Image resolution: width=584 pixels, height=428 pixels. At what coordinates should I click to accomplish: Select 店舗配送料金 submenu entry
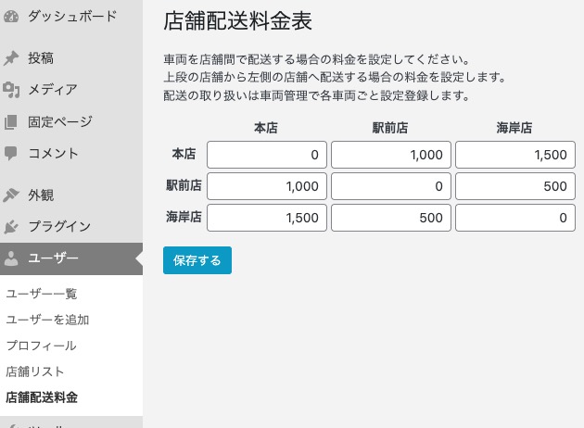coord(42,397)
